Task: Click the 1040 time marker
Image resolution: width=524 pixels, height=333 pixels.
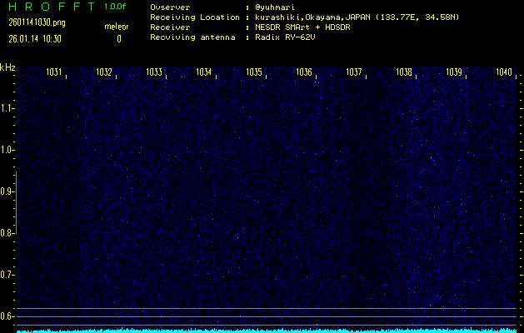Action: (x=503, y=72)
